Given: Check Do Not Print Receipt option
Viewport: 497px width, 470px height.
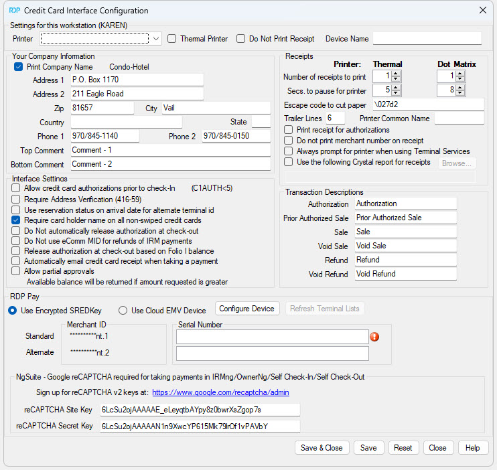Looking at the screenshot, I should [x=241, y=39].
